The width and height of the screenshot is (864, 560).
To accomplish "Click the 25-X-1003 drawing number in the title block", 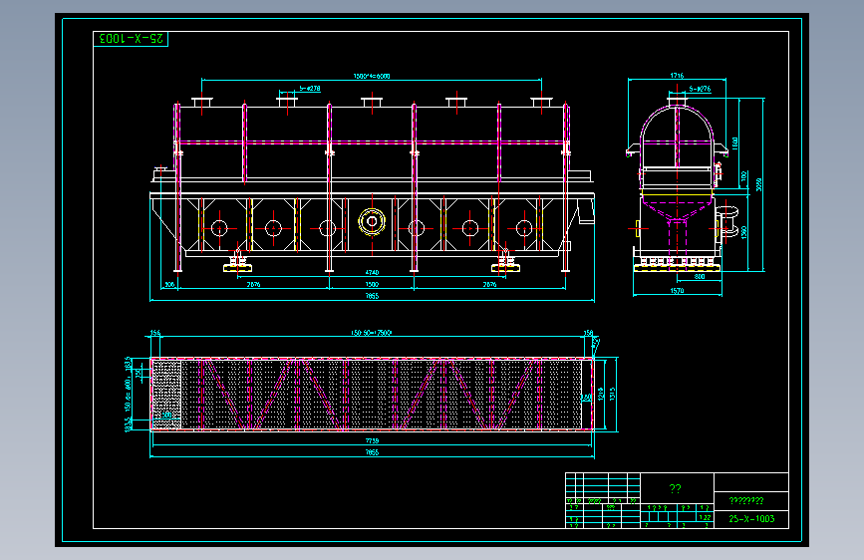I will pyautogui.click(x=751, y=519).
